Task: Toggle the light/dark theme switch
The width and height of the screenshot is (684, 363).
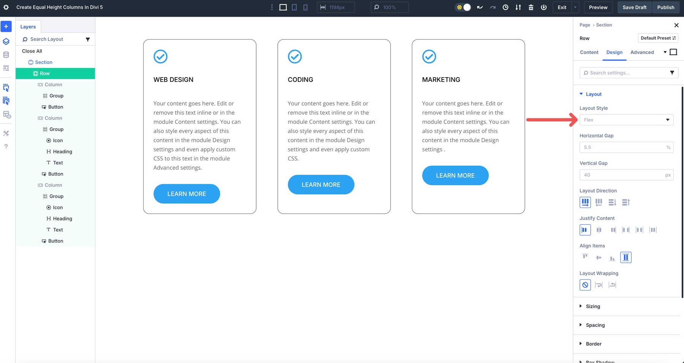Action: click(x=463, y=7)
